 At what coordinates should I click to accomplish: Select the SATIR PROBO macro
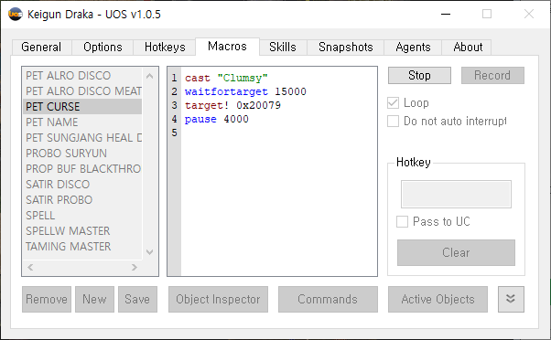82,199
